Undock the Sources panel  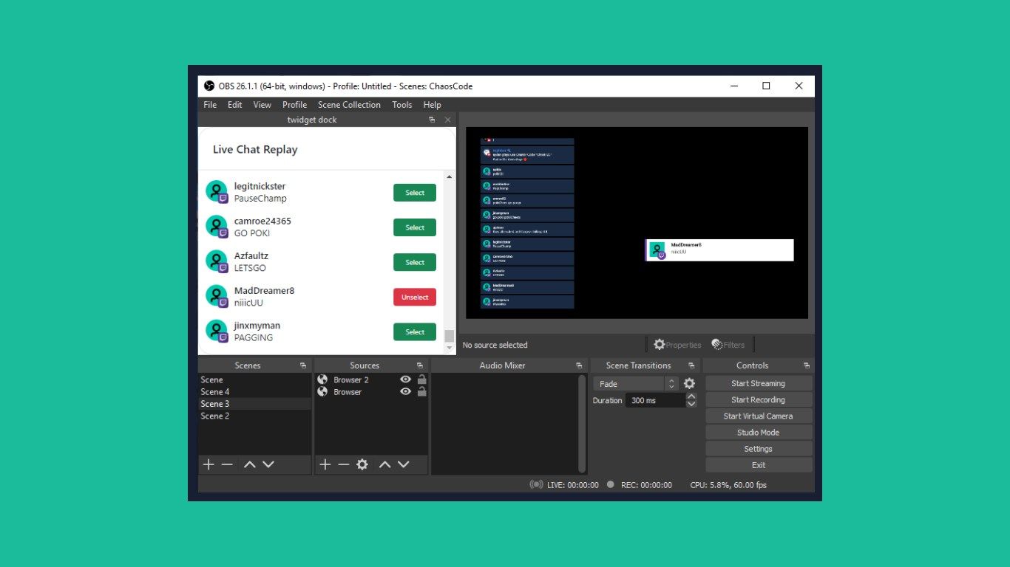tap(420, 365)
